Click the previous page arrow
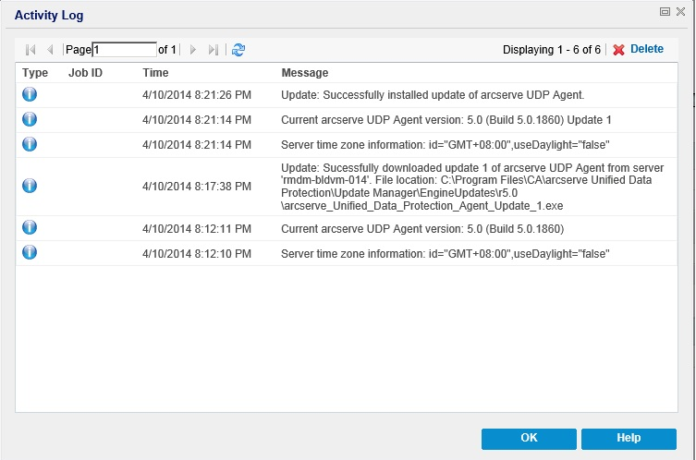 point(50,50)
